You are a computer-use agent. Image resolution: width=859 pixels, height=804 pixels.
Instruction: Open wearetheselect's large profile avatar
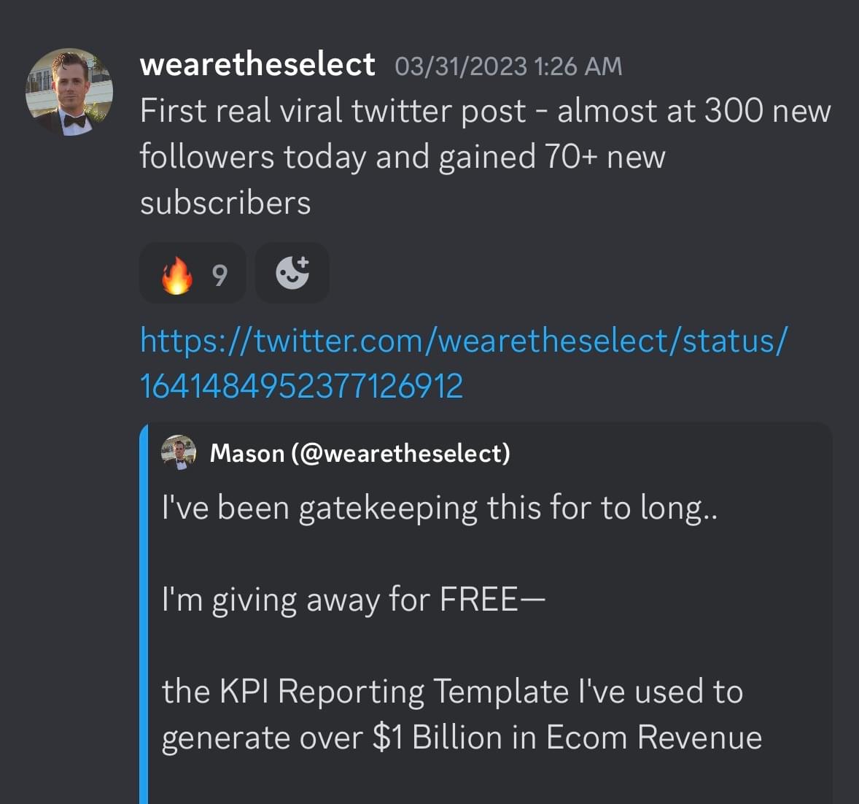pyautogui.click(x=69, y=92)
